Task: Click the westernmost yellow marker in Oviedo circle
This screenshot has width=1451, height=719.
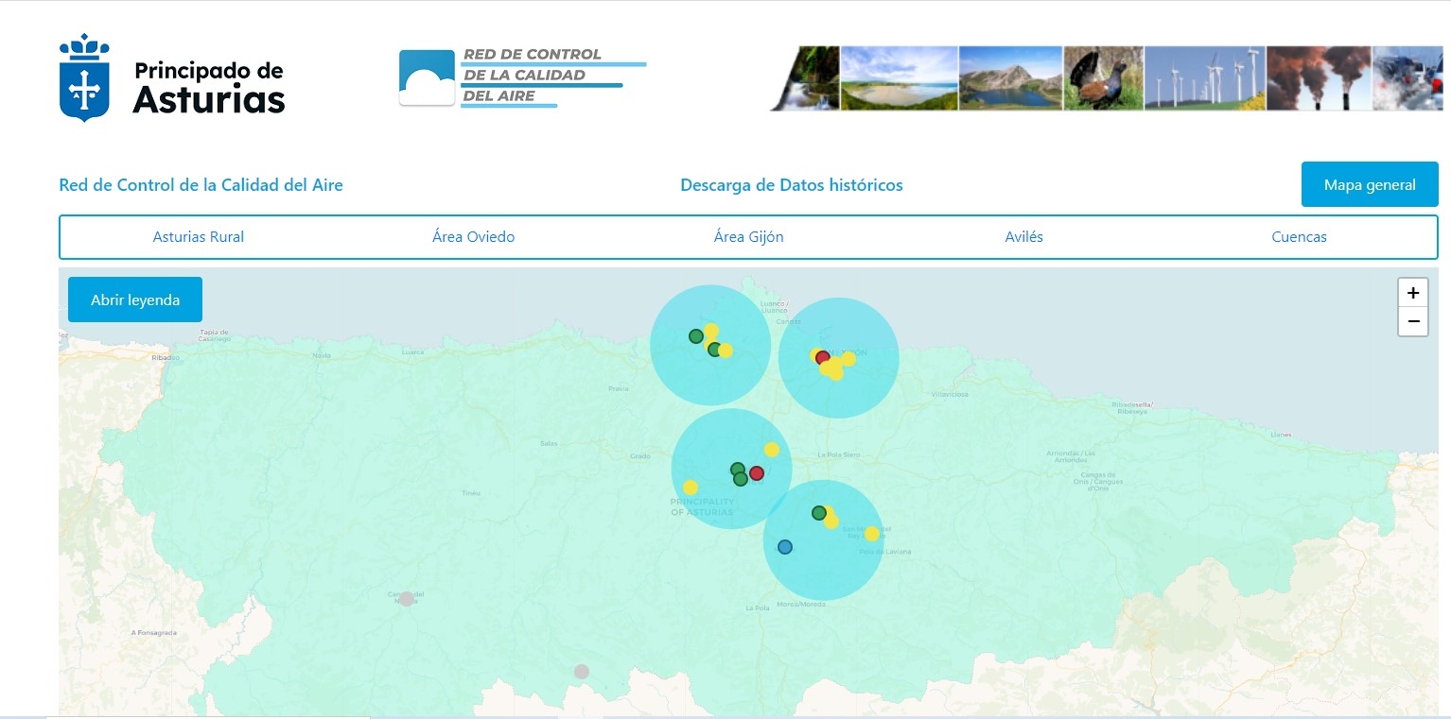Action: coord(691,488)
